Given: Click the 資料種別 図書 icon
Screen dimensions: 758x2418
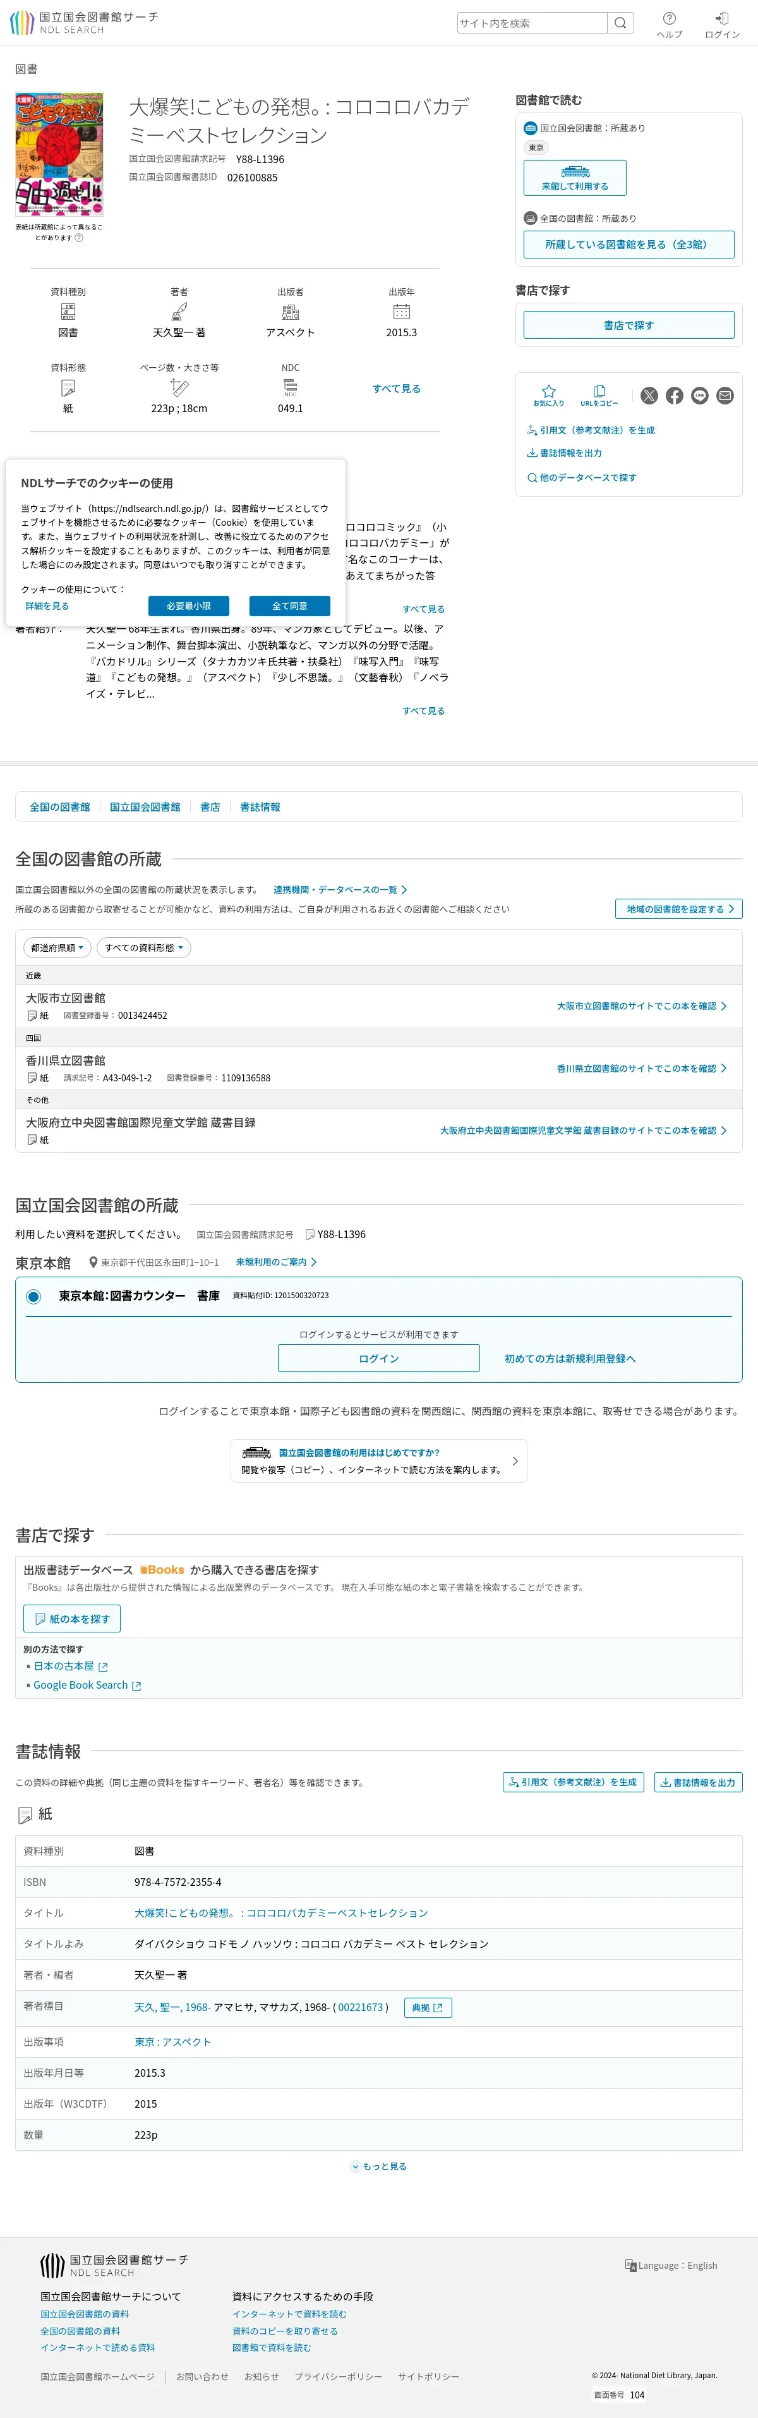Looking at the screenshot, I should tap(68, 312).
